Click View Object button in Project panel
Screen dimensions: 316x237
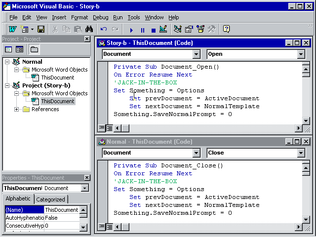[20, 49]
